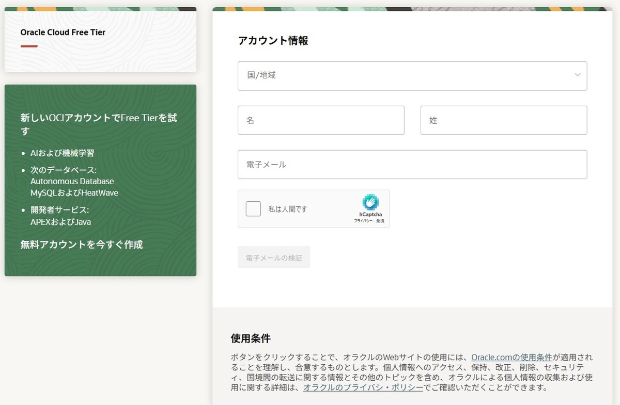The height and width of the screenshot is (405, 620).
Task: Click the hCaptcha logo icon
Action: (370, 202)
